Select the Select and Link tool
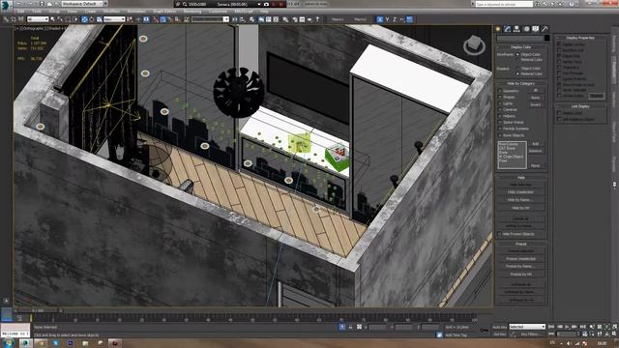This screenshot has height=348, width=619. coord(6,19)
